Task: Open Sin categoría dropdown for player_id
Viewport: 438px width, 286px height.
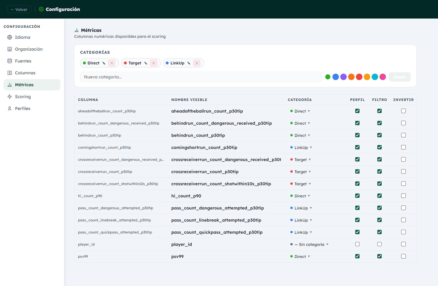Action: click(x=309, y=244)
